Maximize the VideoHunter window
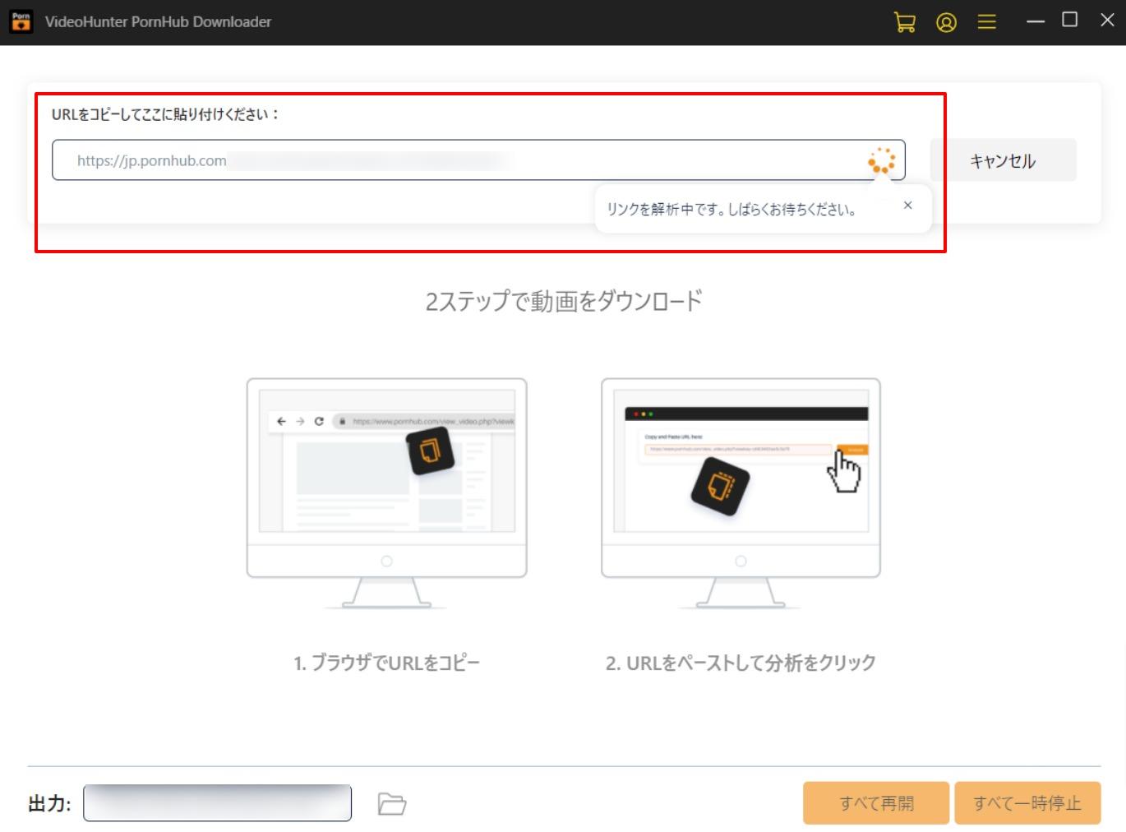The image size is (1126, 832). tap(1069, 20)
